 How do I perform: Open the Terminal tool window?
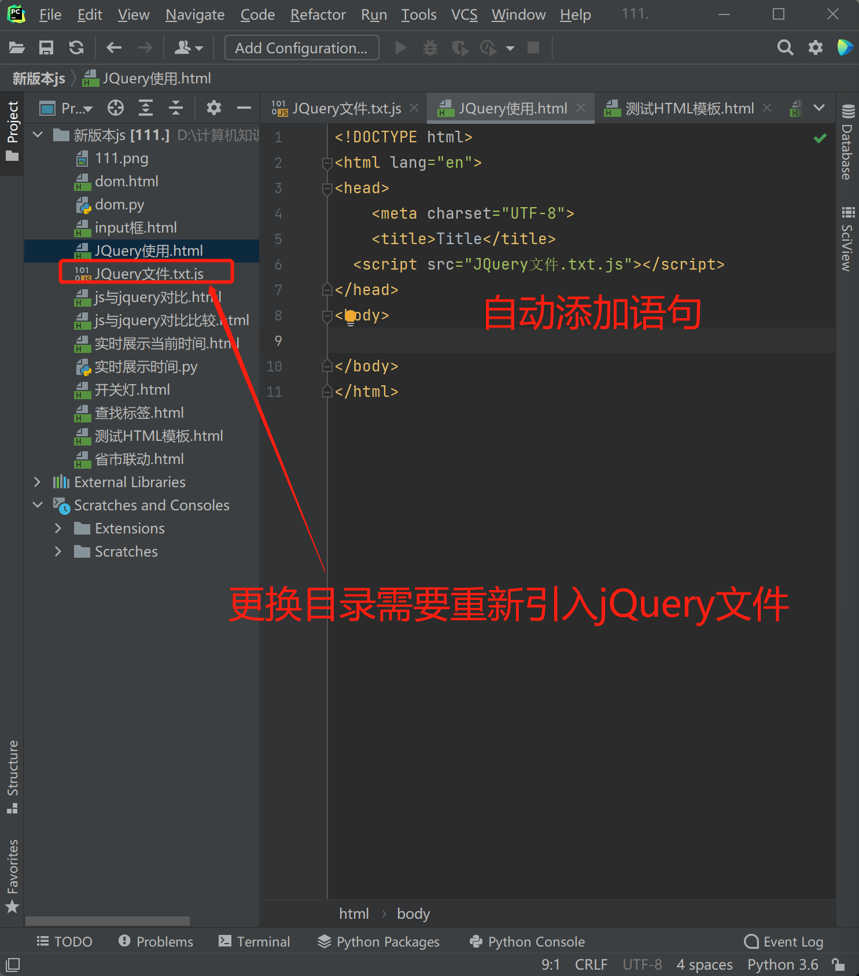(254, 941)
